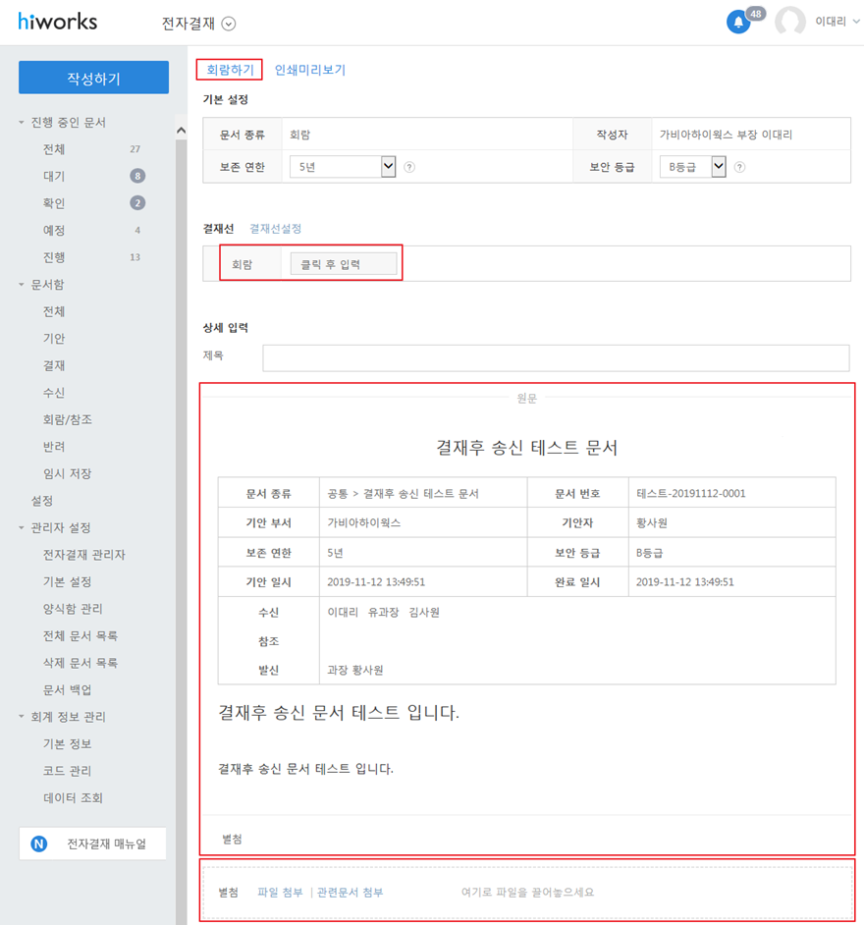Click the 관련문서 첨부 link
864x925 pixels.
351,892
